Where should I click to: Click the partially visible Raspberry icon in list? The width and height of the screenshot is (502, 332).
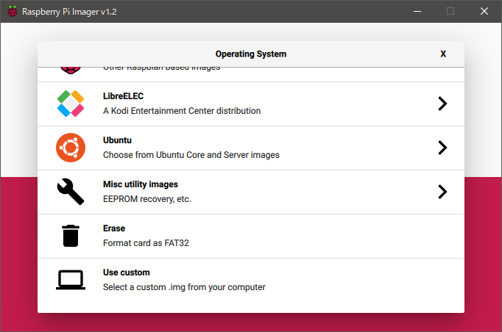71,69
